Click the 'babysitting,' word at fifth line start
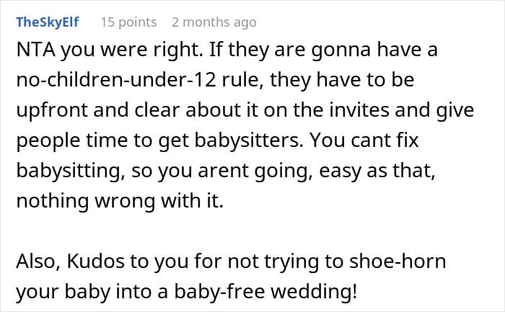505x312 pixels. pos(71,171)
